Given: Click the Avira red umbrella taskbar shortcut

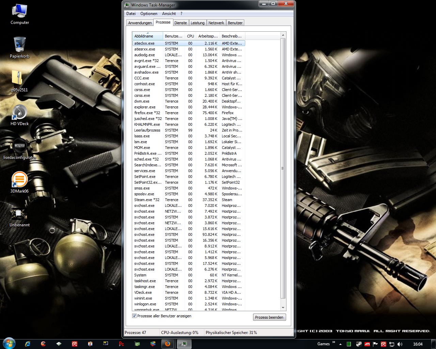Looking at the screenshot, I should click(x=74, y=344).
